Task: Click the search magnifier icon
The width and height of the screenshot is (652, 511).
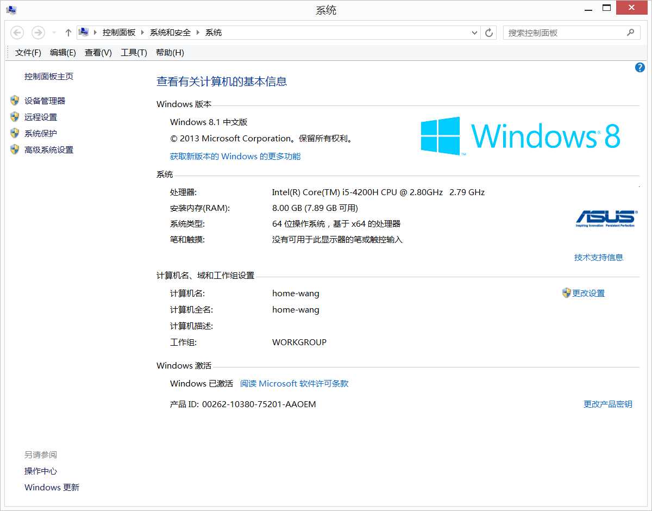Action: click(x=630, y=33)
